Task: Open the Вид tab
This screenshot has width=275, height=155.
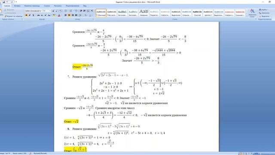Action: [85, 6]
